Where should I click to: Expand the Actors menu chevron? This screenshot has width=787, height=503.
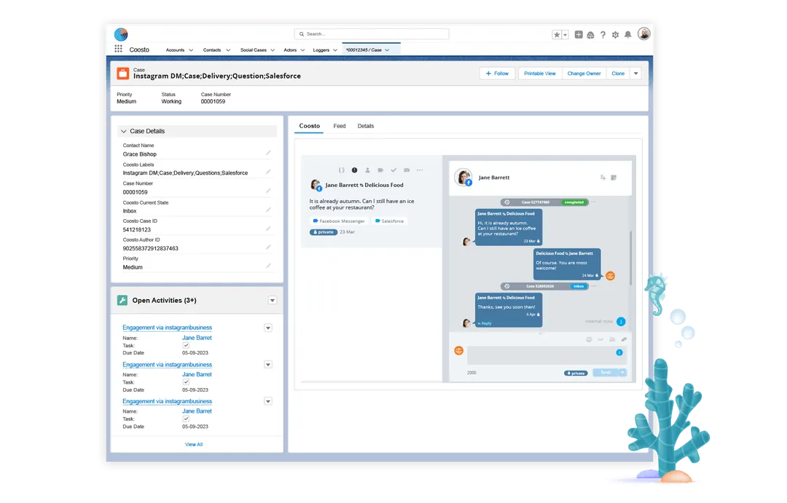click(302, 50)
